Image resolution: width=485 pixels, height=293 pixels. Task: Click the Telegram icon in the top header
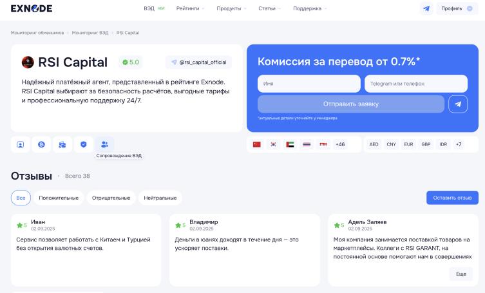(x=426, y=8)
